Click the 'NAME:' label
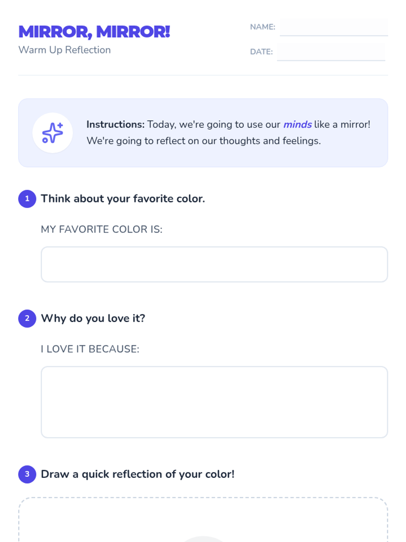The height and width of the screenshot is (542, 406). [263, 27]
